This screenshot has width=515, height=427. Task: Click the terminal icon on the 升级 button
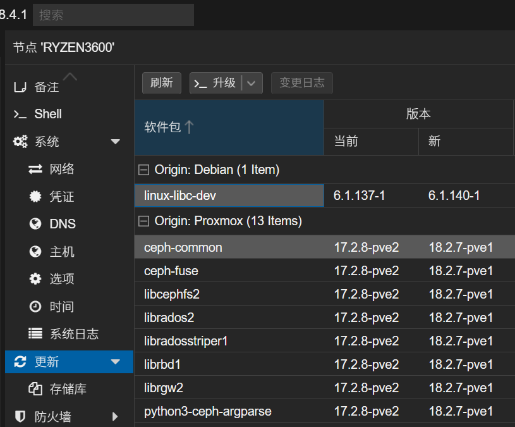tap(200, 83)
